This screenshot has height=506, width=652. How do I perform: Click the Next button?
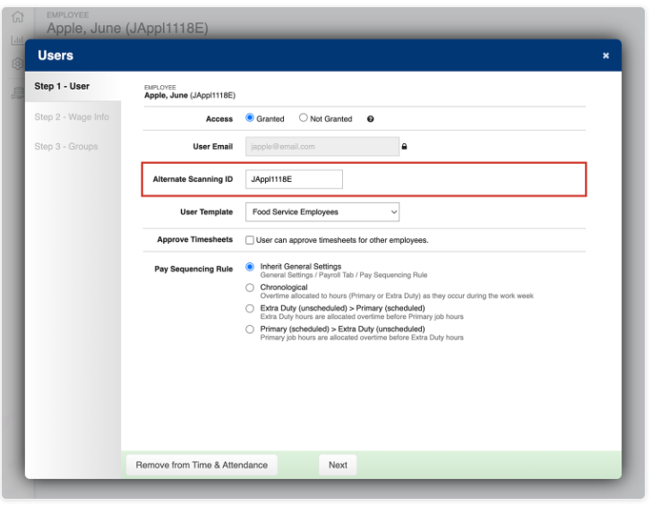tap(338, 465)
